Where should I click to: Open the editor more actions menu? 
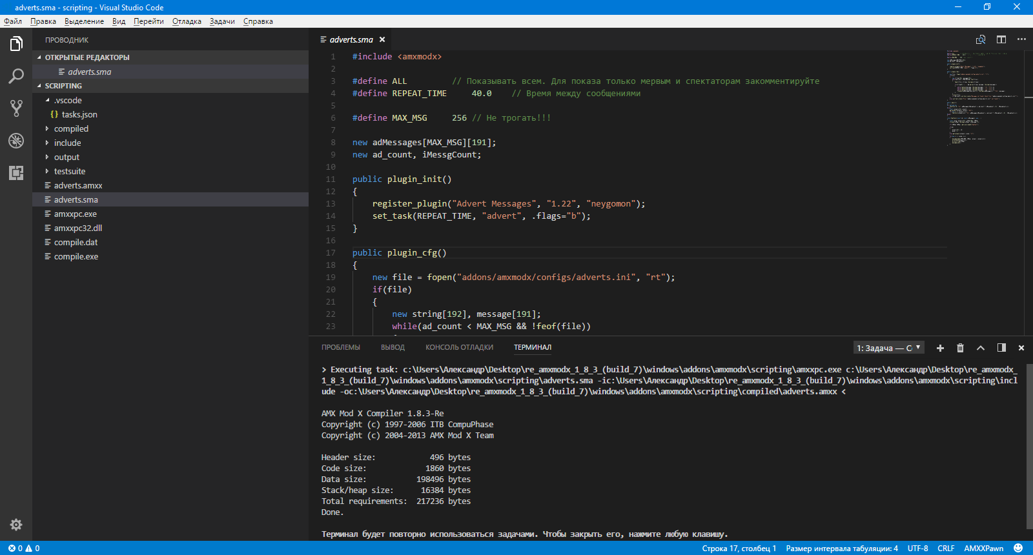pos(1021,39)
